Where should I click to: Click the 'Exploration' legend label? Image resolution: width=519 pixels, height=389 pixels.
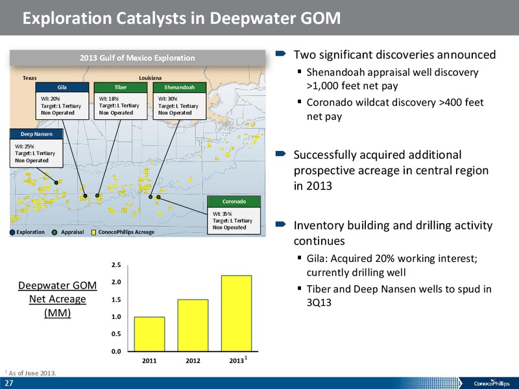pyautogui.click(x=30, y=232)
